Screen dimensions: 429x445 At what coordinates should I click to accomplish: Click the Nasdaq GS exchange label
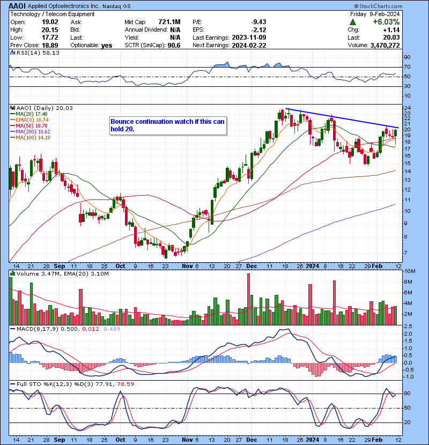pos(116,6)
